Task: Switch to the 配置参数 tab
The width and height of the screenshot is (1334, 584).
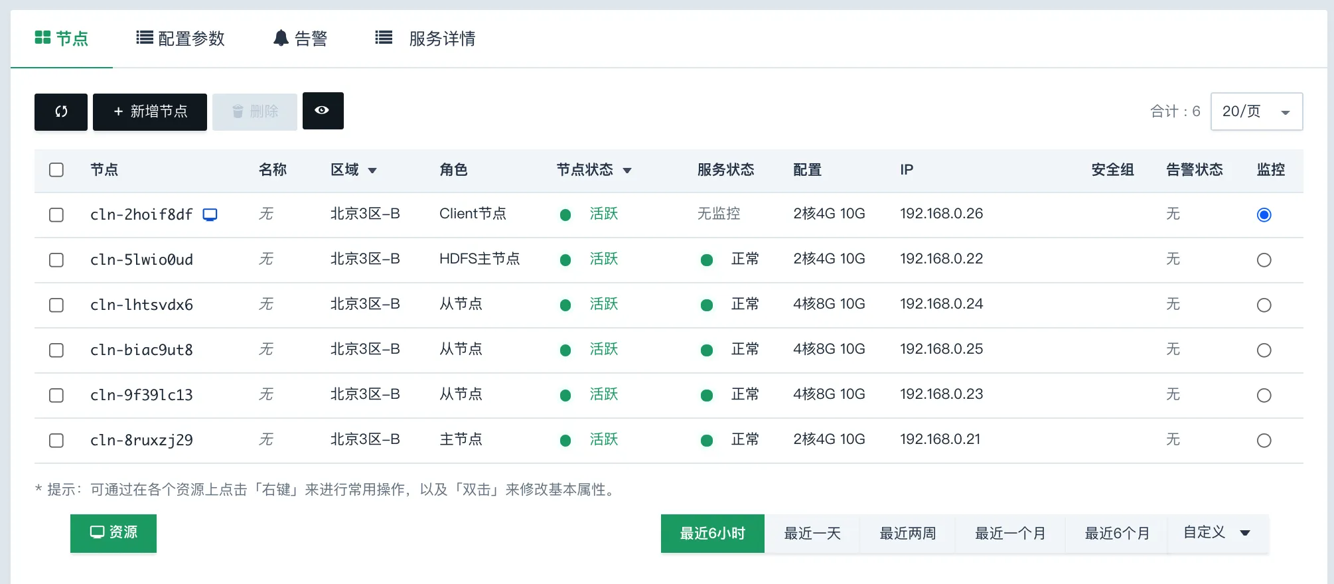Action: click(181, 38)
